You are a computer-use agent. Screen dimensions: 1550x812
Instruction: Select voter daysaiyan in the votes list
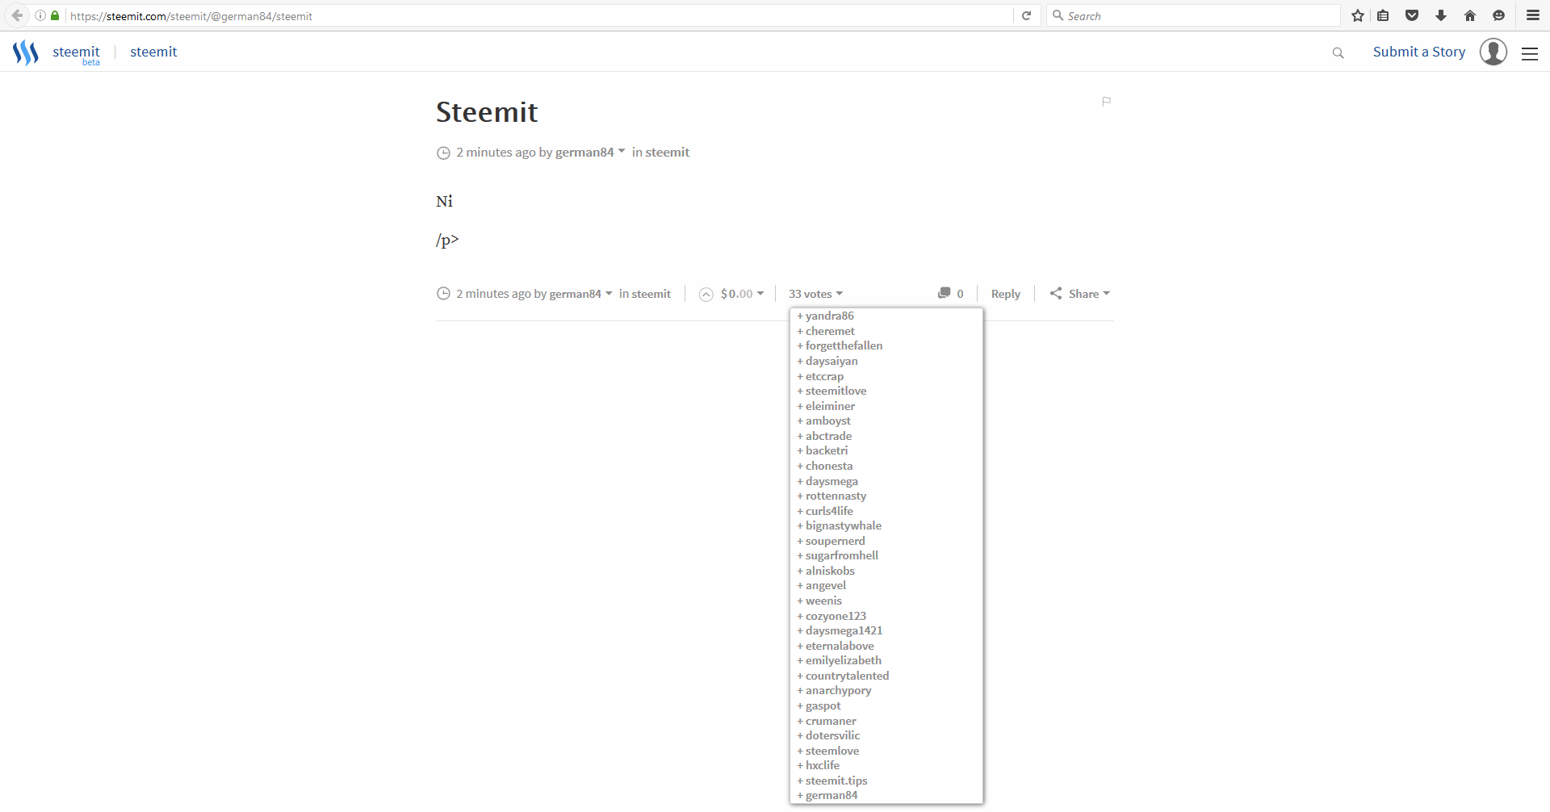(832, 361)
